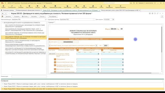Open the Предприятие section
Viewport: 165px width, 93px height.
109,7
